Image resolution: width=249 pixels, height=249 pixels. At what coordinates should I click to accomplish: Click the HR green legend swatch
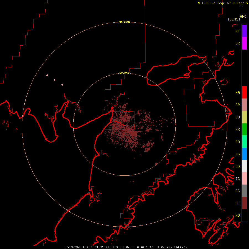tap(244, 129)
